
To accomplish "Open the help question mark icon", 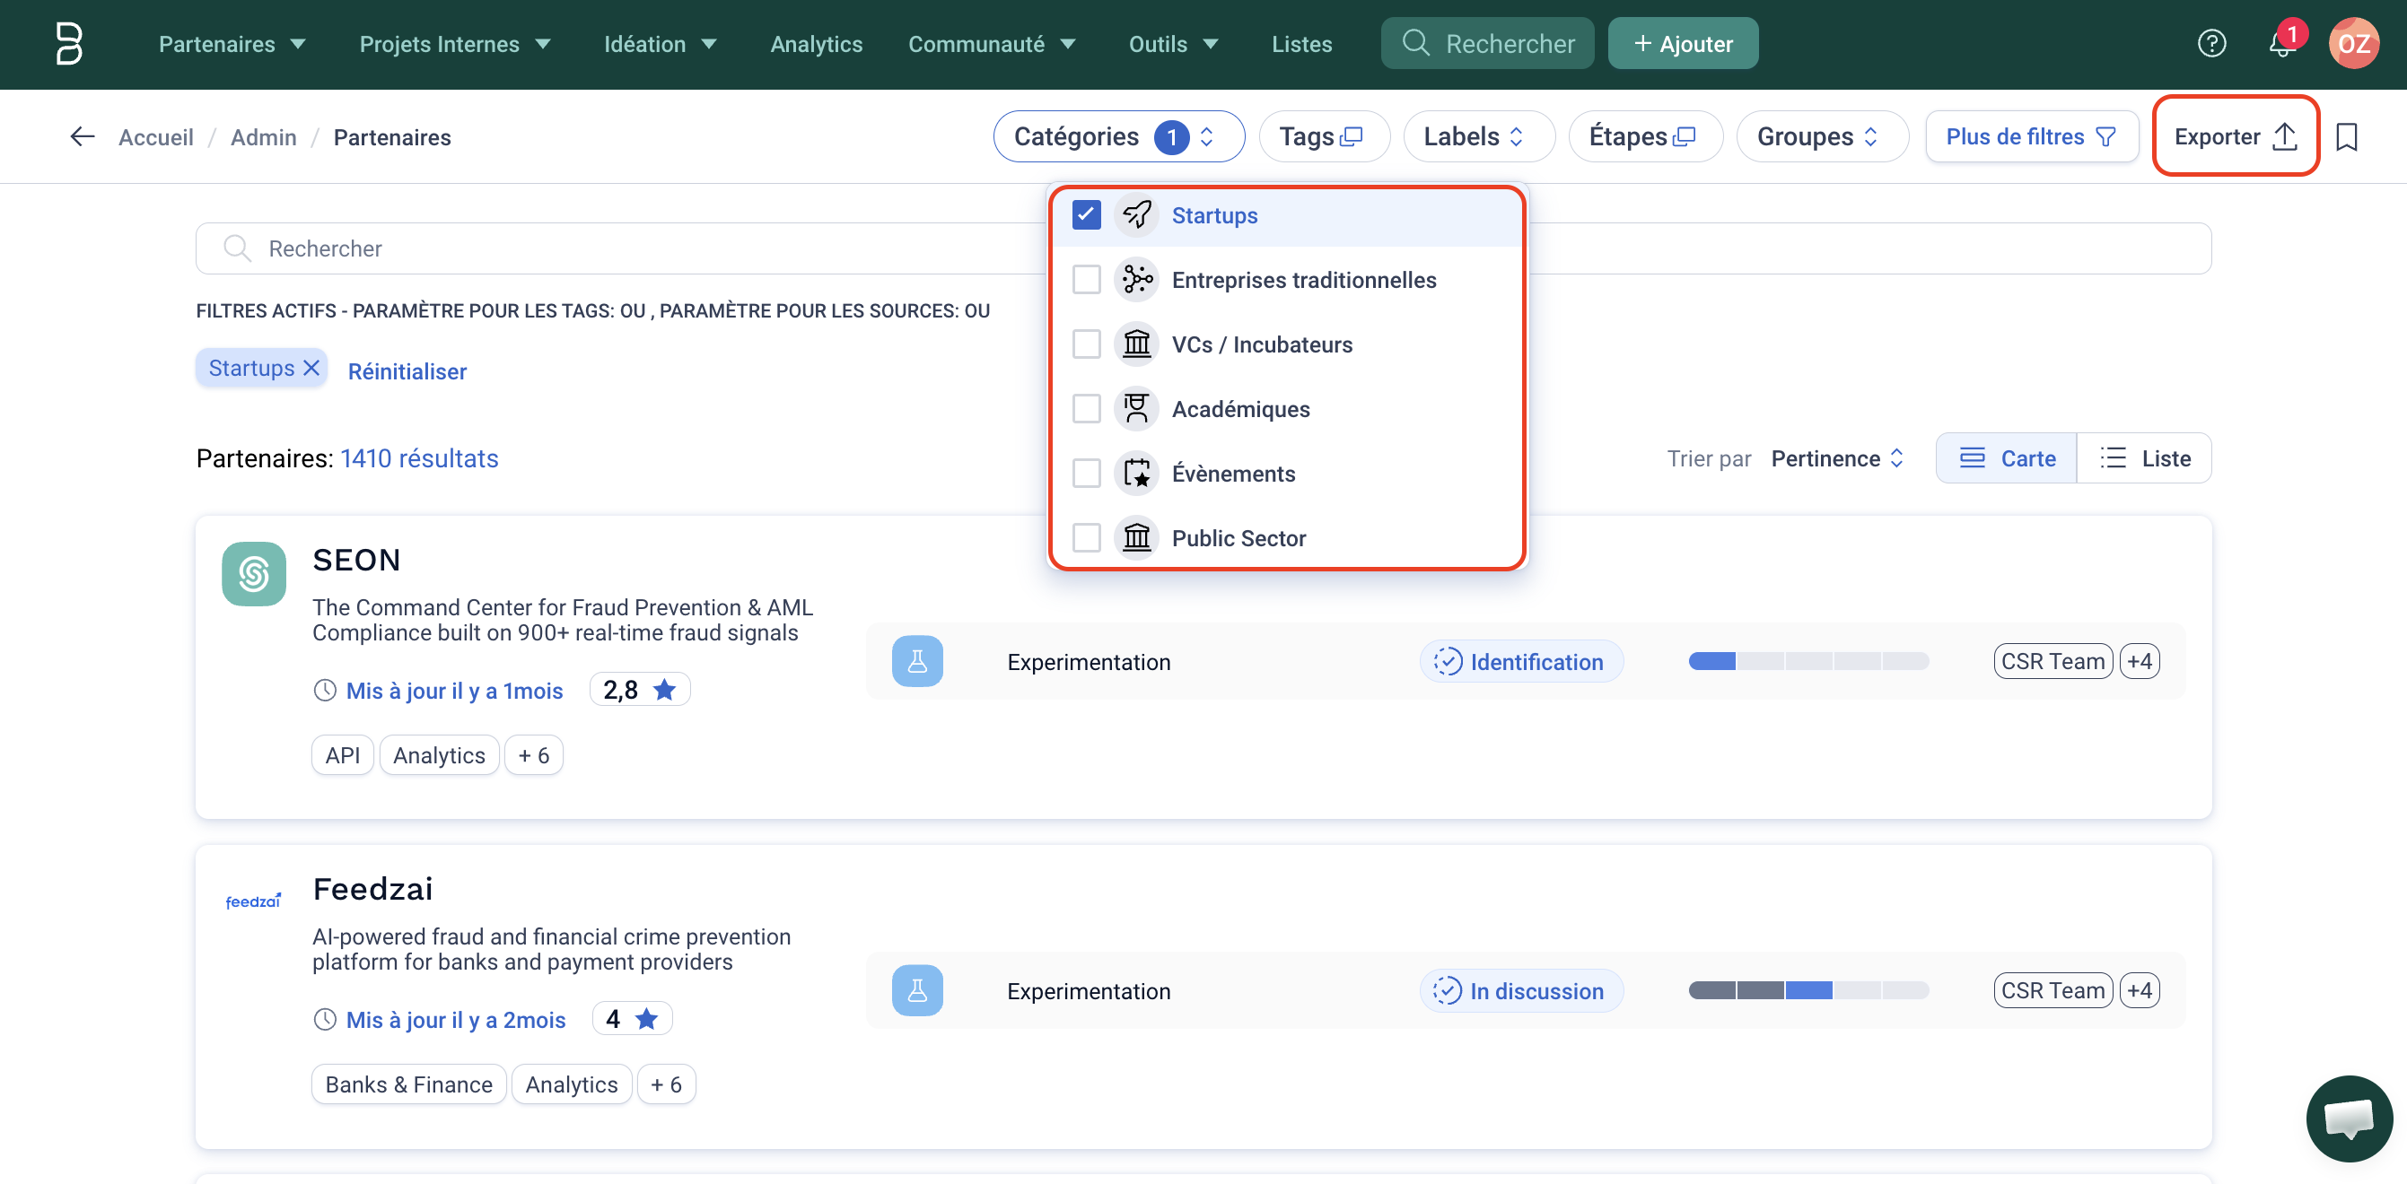I will (x=2211, y=43).
